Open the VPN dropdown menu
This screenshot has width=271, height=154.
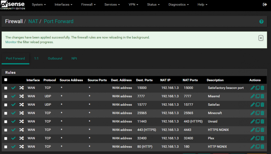point(133,5)
